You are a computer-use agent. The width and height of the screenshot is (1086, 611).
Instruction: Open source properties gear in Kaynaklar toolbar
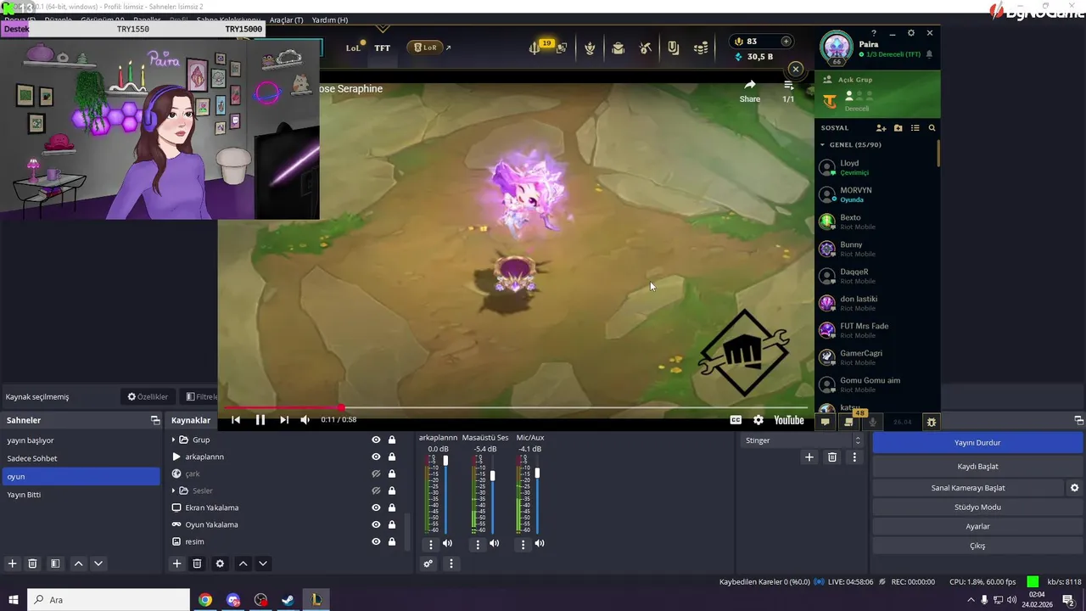pyautogui.click(x=220, y=563)
